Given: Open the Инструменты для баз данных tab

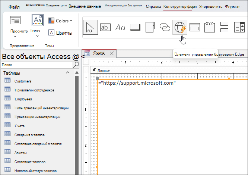Looking at the screenshot, I should (124, 6).
